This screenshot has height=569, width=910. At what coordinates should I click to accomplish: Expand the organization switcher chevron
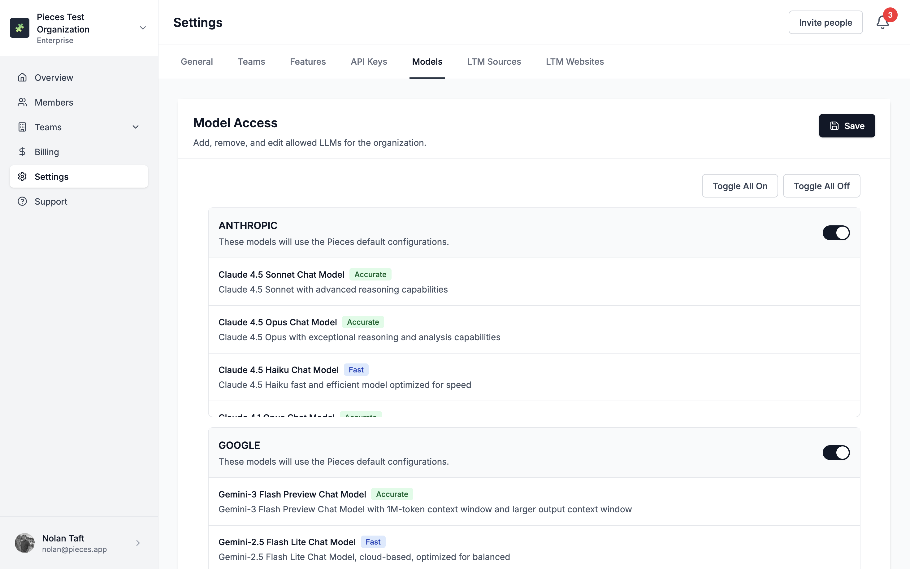(143, 28)
